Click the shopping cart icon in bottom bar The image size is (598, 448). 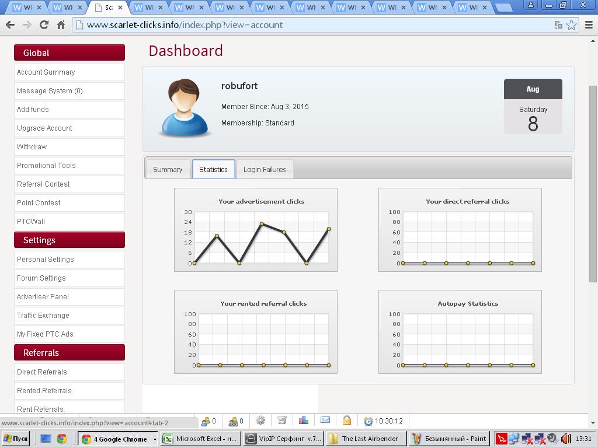point(282,420)
